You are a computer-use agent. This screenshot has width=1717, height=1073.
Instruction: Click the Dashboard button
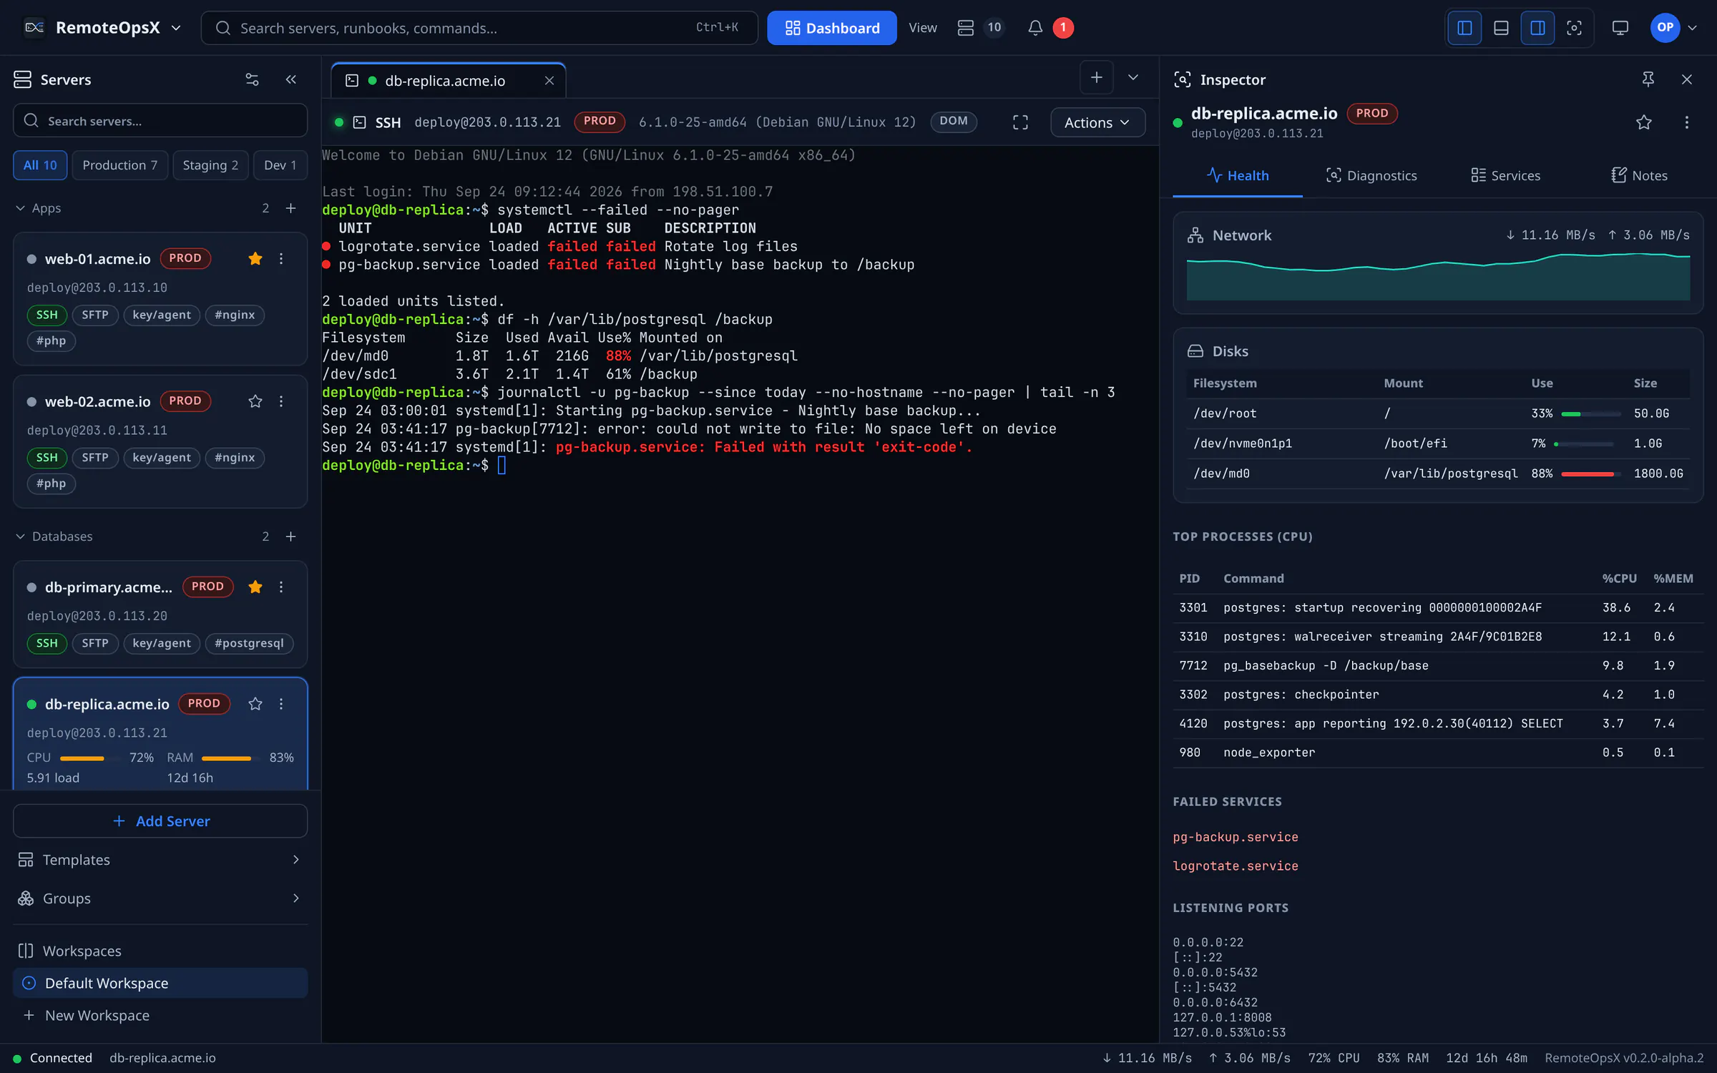point(831,28)
